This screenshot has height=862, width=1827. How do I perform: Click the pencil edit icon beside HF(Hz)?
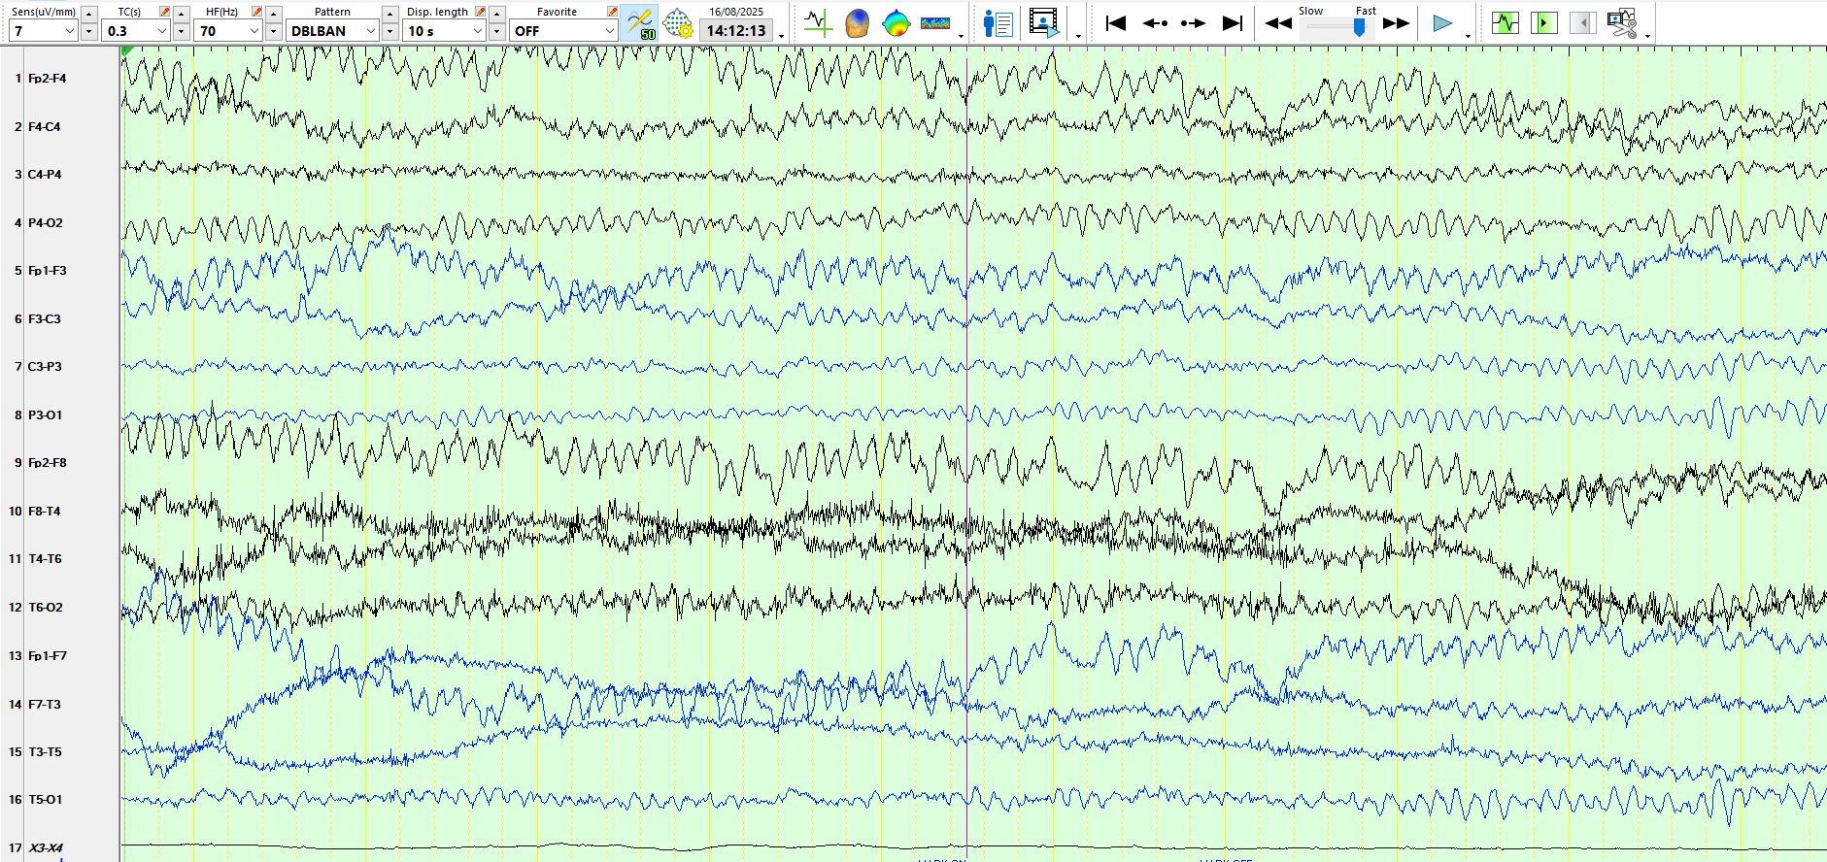click(256, 12)
